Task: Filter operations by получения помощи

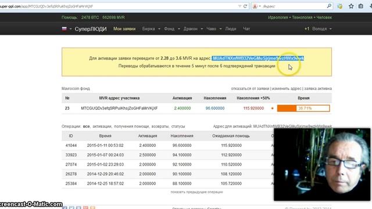Action: pos(131,127)
